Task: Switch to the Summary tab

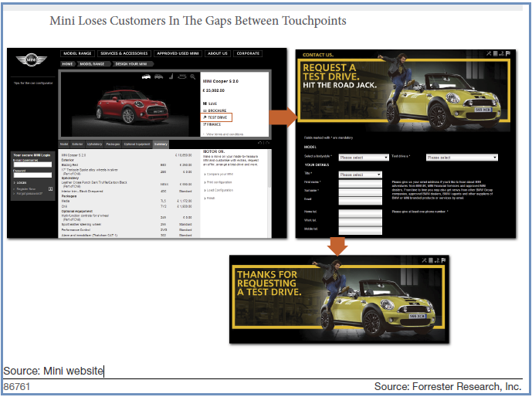Action: point(161,144)
